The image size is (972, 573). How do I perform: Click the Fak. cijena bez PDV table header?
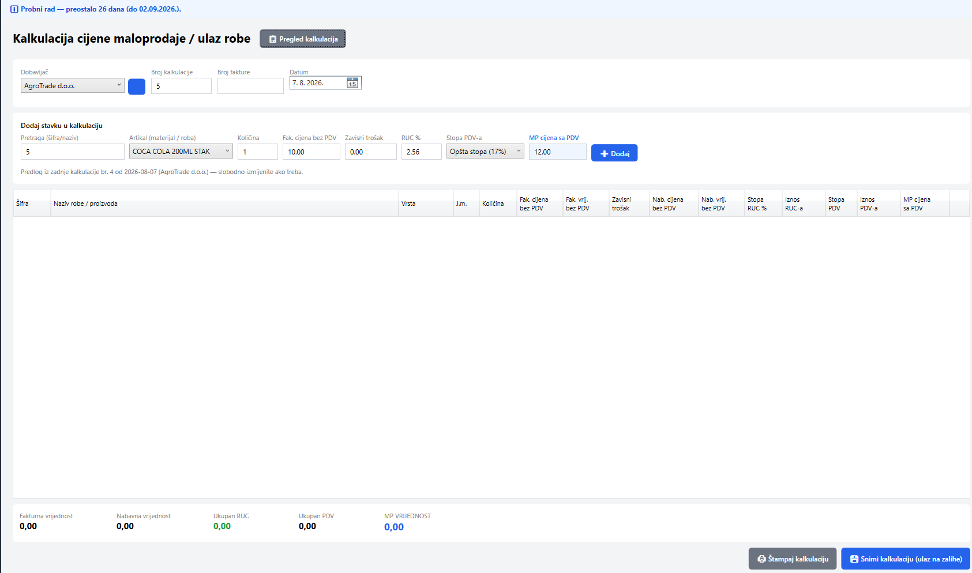pyautogui.click(x=540, y=203)
